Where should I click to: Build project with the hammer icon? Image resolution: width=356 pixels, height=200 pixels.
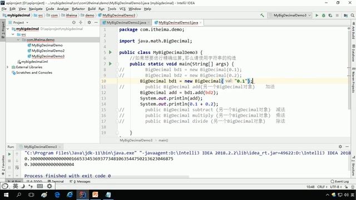pyautogui.click(x=262, y=15)
